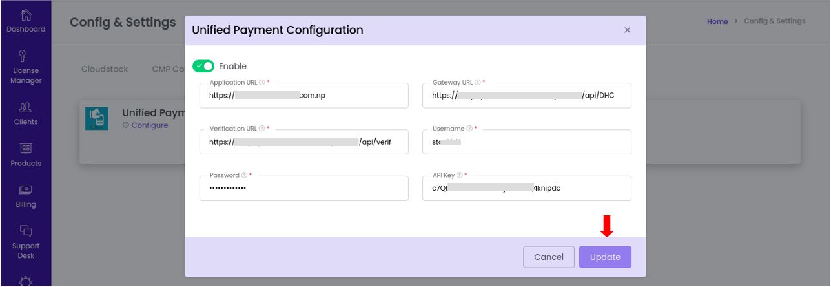The height and width of the screenshot is (287, 831).
Task: Click the Application URL help icon
Action: point(262,83)
